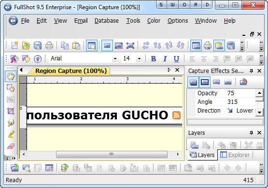268x188 pixels.
Task: Pin the Capture Effects Settings panel
Action: click(x=251, y=71)
